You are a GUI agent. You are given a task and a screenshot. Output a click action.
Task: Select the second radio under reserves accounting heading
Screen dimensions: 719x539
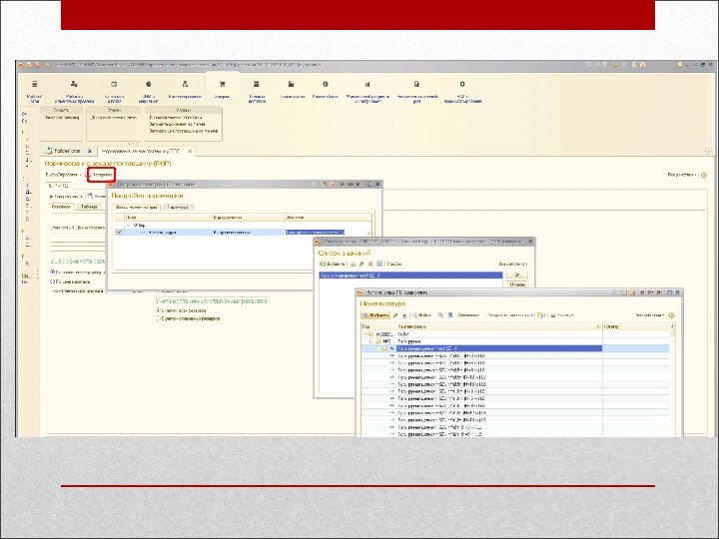(158, 318)
